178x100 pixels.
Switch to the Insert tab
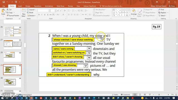coord(20,6)
